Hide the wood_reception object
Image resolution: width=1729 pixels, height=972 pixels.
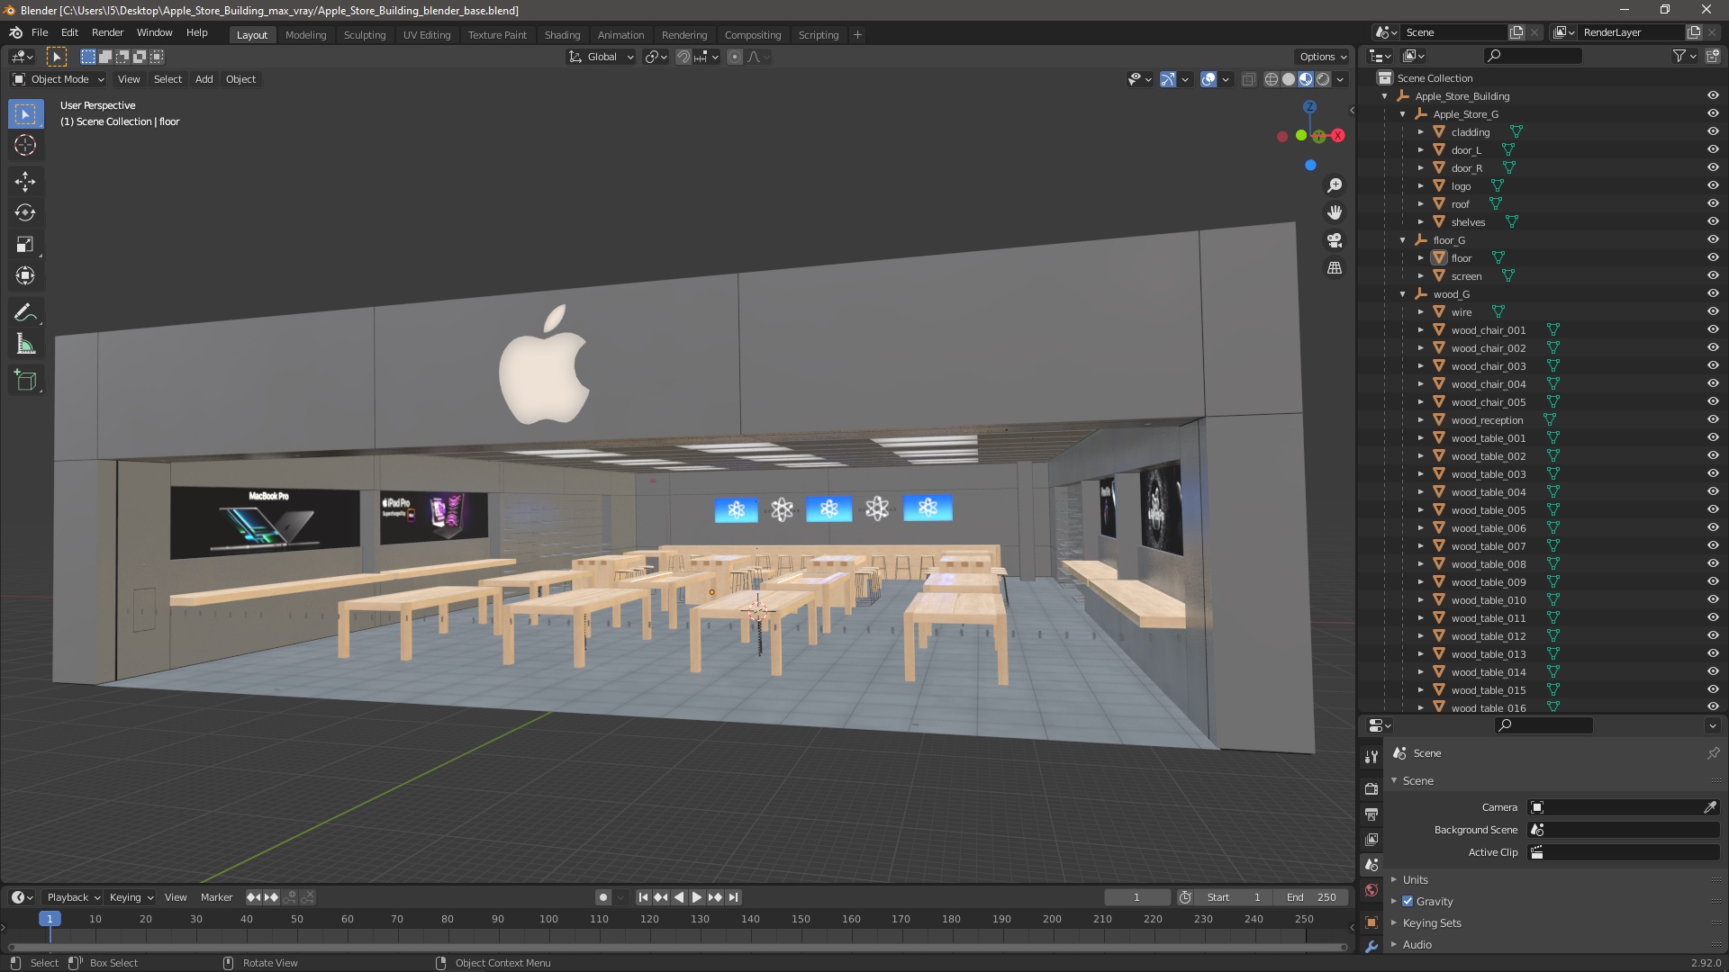[x=1713, y=419]
